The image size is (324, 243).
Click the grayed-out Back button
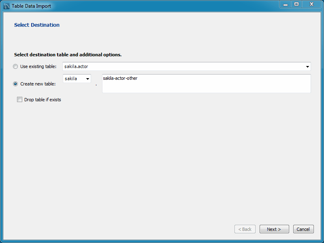pyautogui.click(x=245, y=229)
